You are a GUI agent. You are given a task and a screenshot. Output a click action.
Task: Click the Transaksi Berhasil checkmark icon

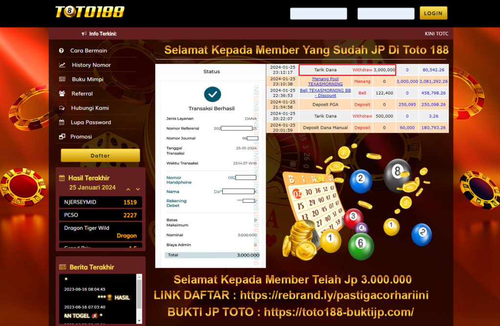point(212,94)
